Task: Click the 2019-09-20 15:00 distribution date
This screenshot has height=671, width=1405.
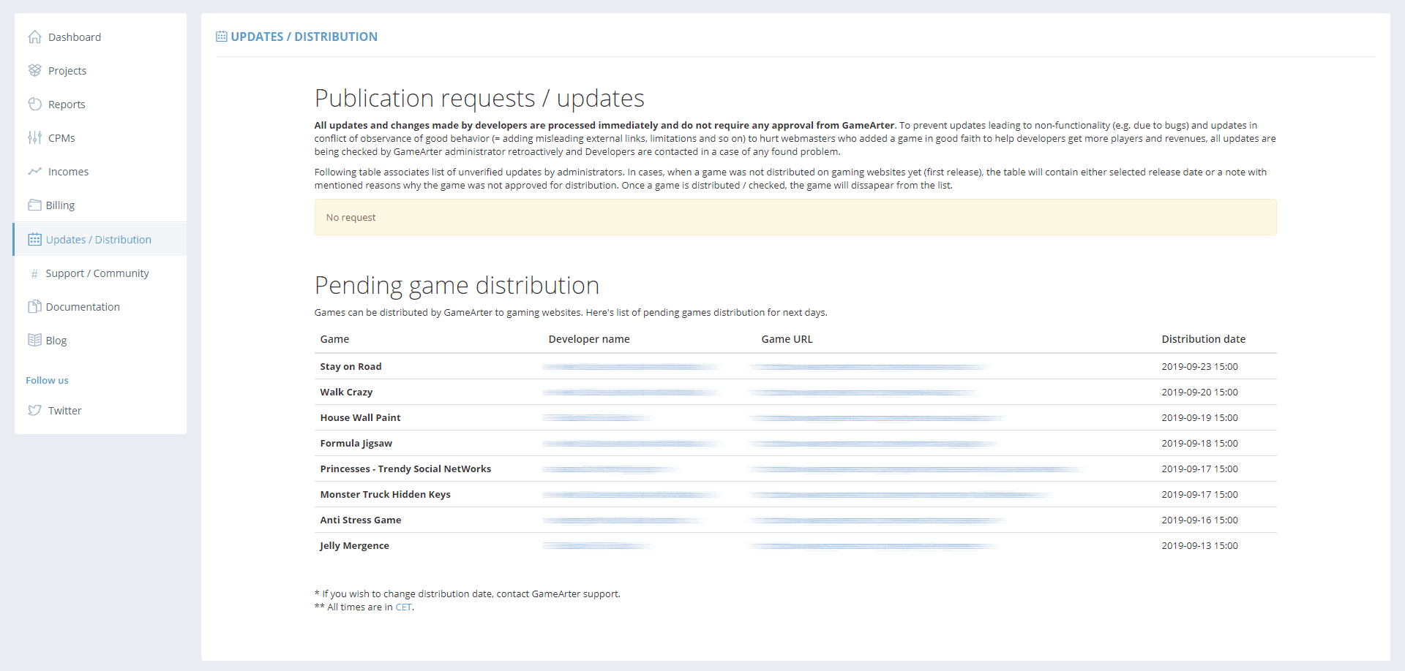Action: (x=1199, y=392)
